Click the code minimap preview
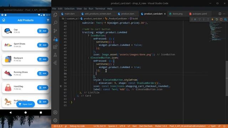This screenshot has height=128, width=228. 216,32
